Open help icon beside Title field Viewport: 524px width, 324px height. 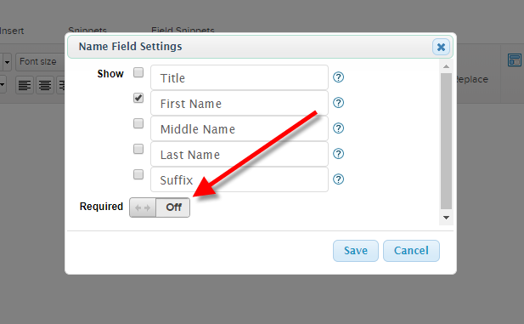click(338, 77)
